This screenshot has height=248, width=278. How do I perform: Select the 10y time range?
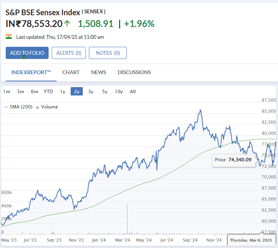[x=119, y=92]
